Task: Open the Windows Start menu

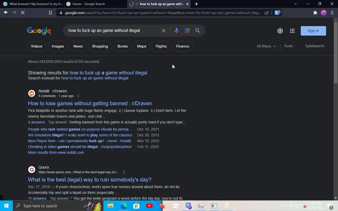Action: [6, 206]
